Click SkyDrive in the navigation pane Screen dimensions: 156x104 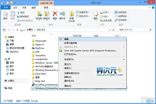point(14,52)
